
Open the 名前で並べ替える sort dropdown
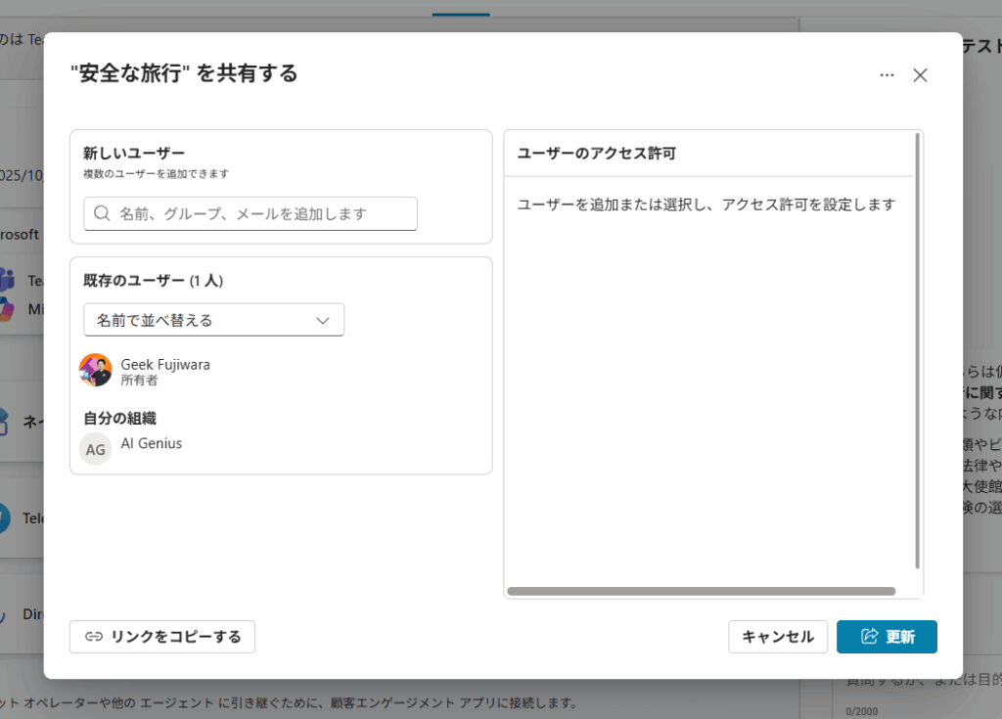point(213,320)
